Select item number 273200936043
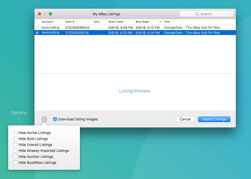Viewport: 251px width, 179px height. (x=77, y=28)
